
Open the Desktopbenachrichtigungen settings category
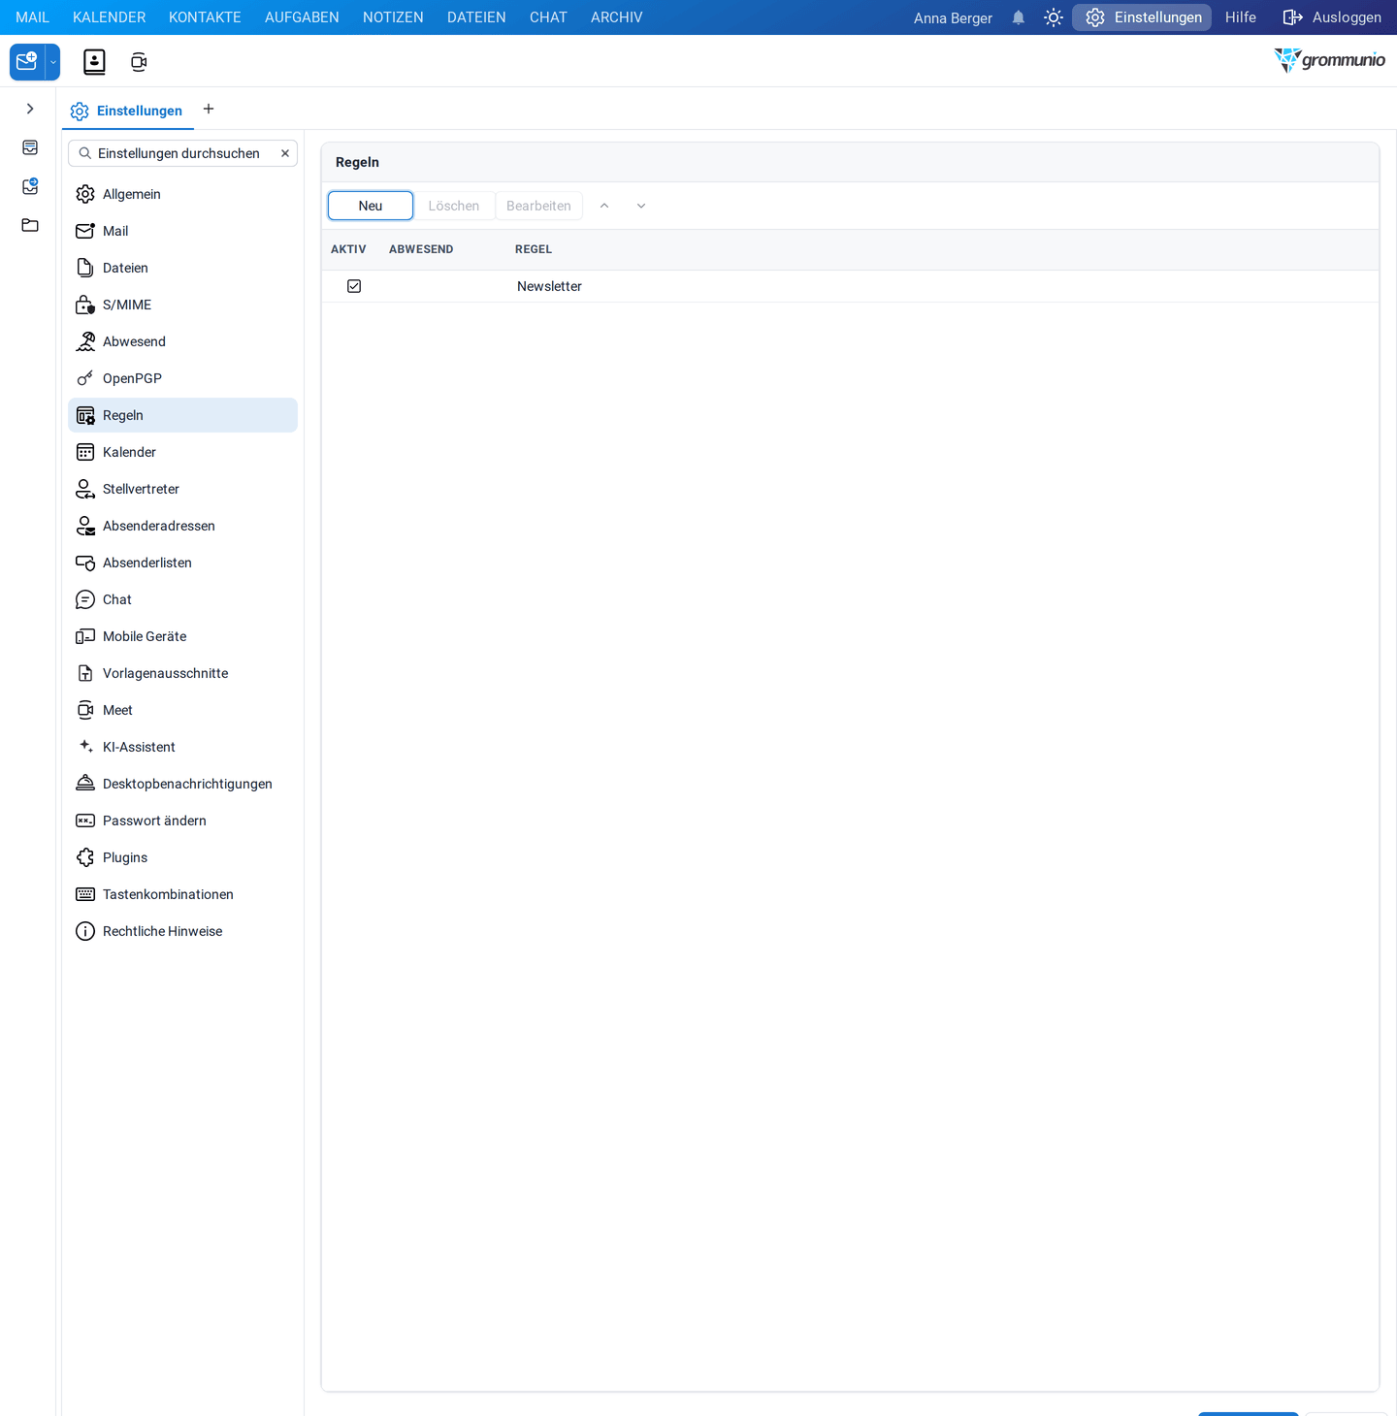click(x=182, y=784)
